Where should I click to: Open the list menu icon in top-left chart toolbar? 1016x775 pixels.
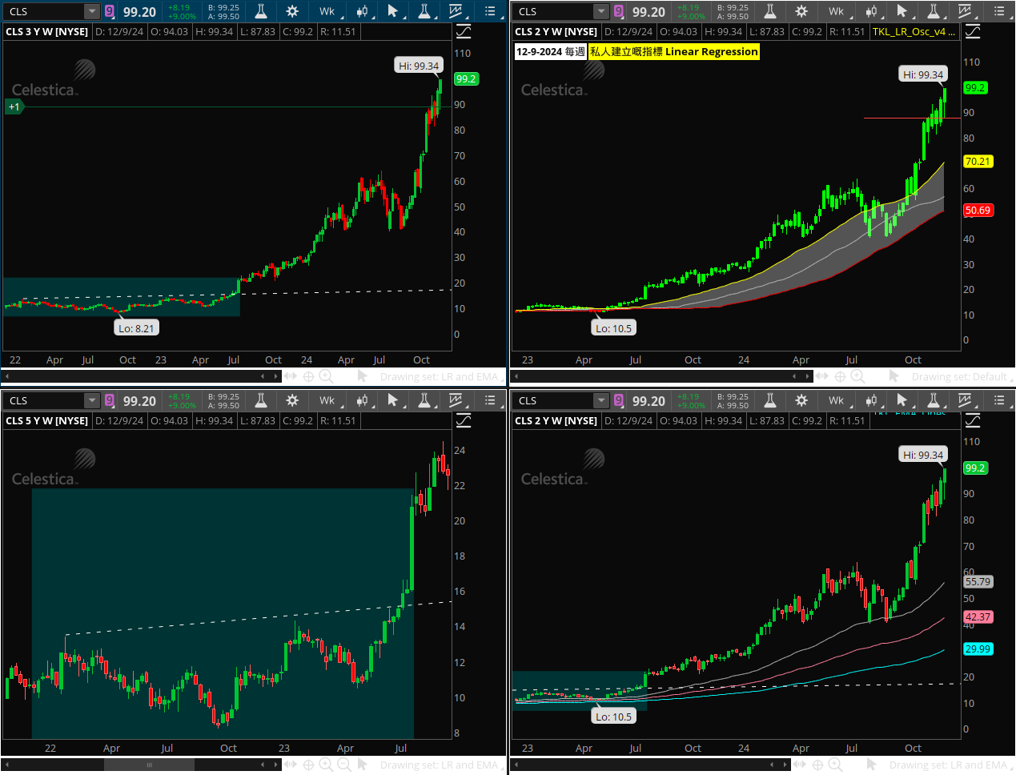(x=490, y=11)
